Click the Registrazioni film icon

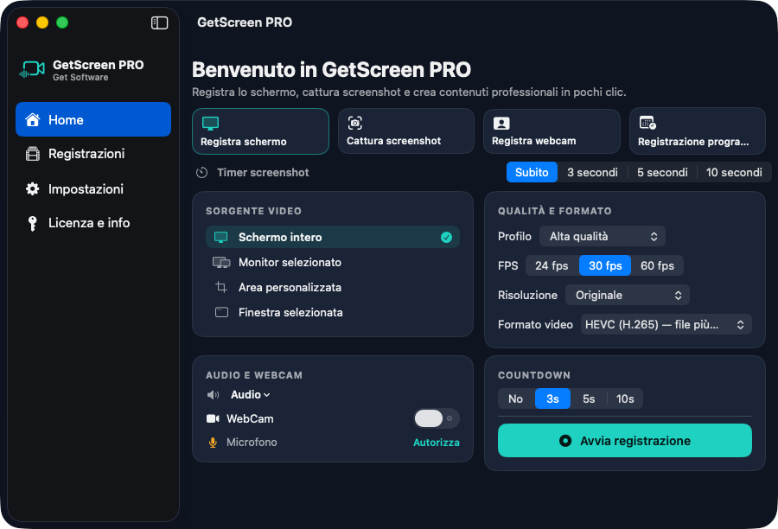click(33, 154)
